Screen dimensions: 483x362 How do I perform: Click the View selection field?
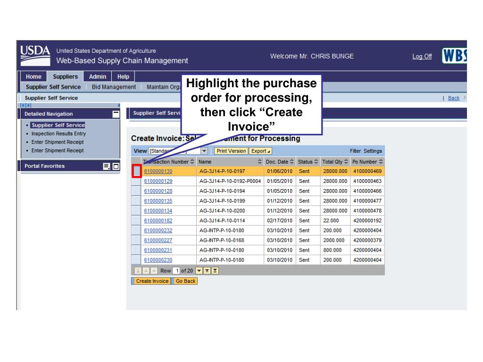coord(175,151)
